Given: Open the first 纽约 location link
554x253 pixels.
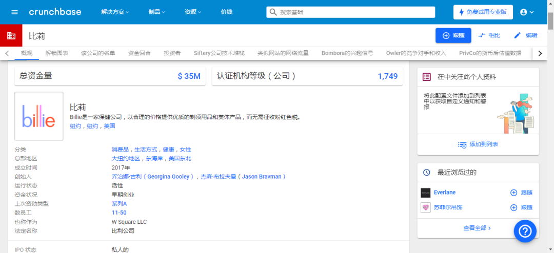Looking at the screenshot, I should click(x=75, y=126).
